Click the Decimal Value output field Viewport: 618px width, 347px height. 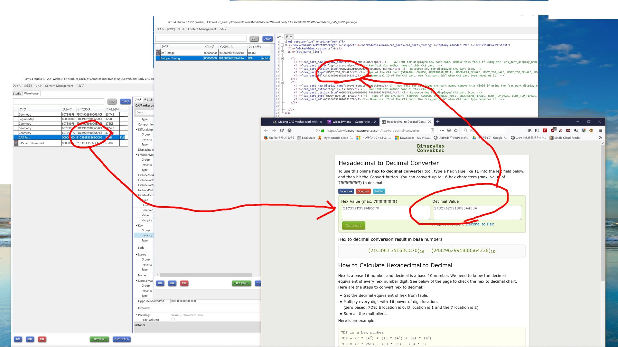pos(477,212)
